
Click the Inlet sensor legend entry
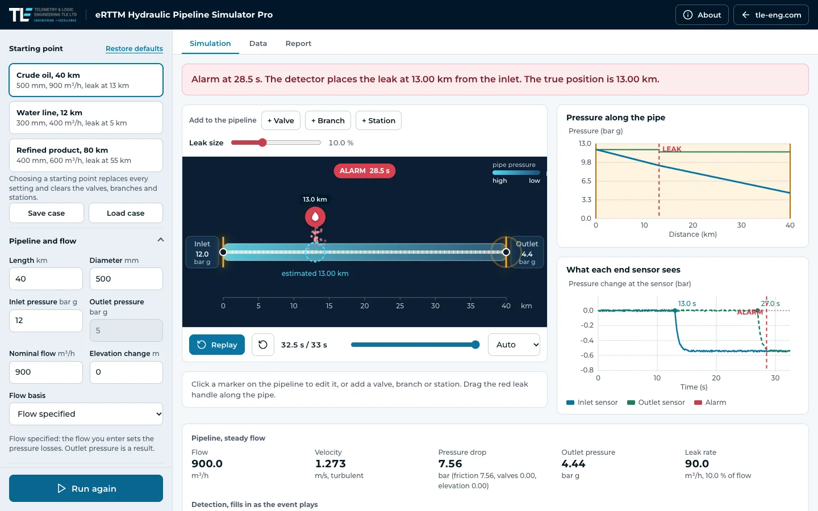point(592,403)
